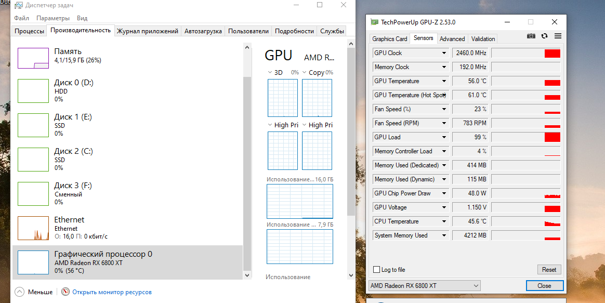Click the Task Manager title bar icon
Image resolution: width=605 pixels, height=303 pixels.
pyautogui.click(x=18, y=5)
